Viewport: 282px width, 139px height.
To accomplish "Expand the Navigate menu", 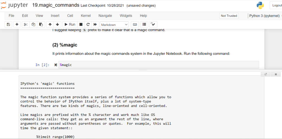I will tap(105, 16).
